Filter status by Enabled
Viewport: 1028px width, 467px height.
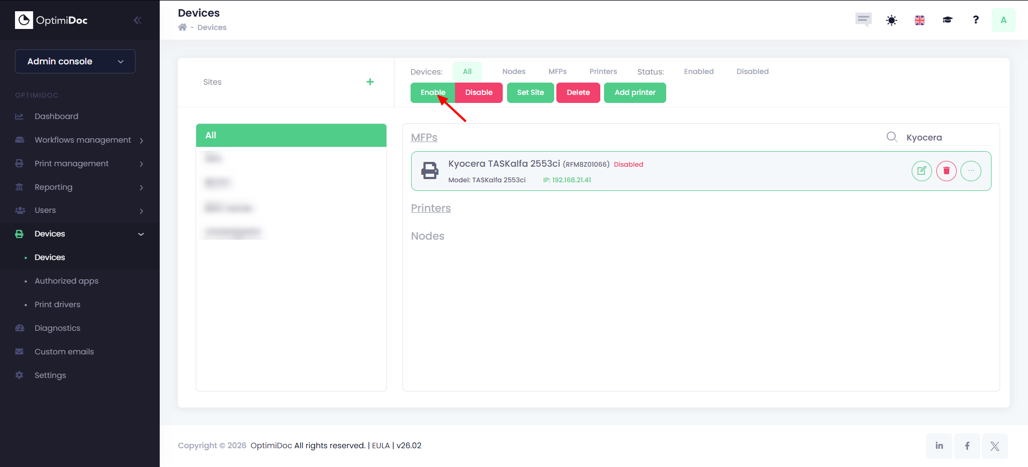698,71
